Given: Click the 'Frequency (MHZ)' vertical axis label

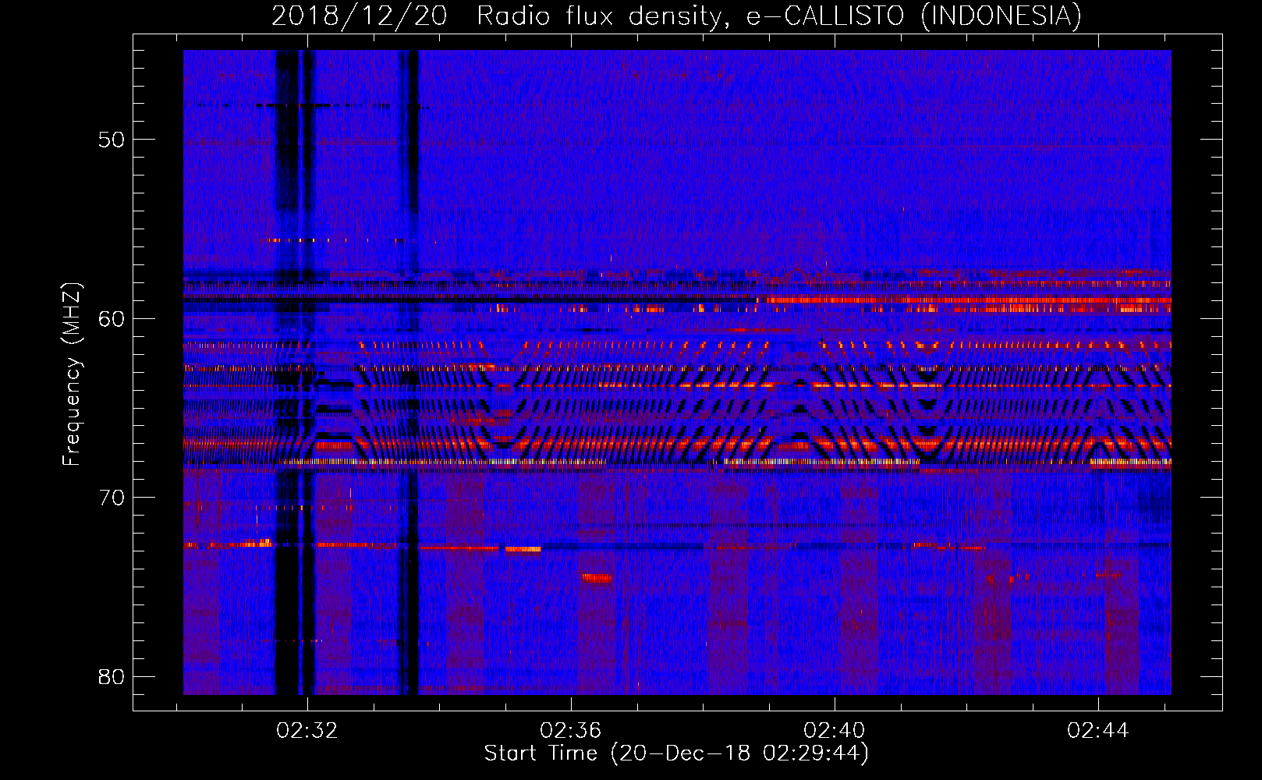Looking at the screenshot, I should [72, 374].
